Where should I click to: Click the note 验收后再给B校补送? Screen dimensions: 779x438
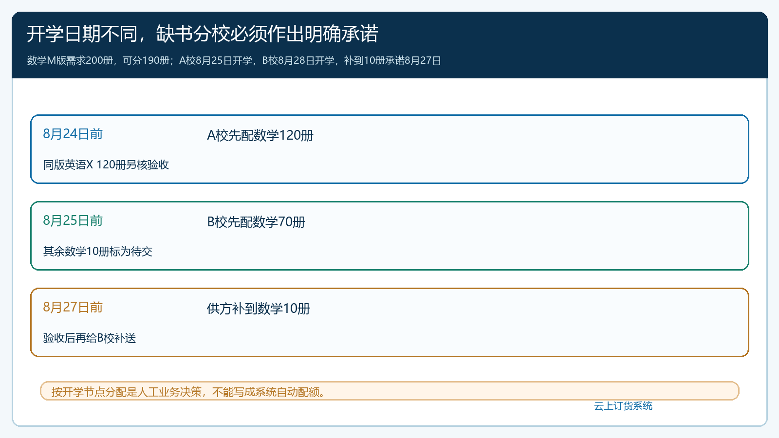coord(90,338)
